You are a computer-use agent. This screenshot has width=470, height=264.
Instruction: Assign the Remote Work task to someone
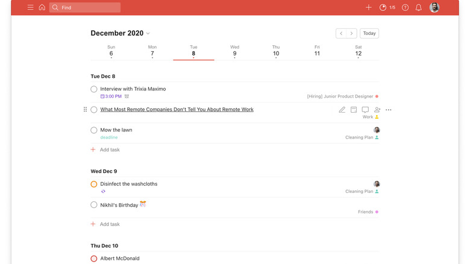377,110
